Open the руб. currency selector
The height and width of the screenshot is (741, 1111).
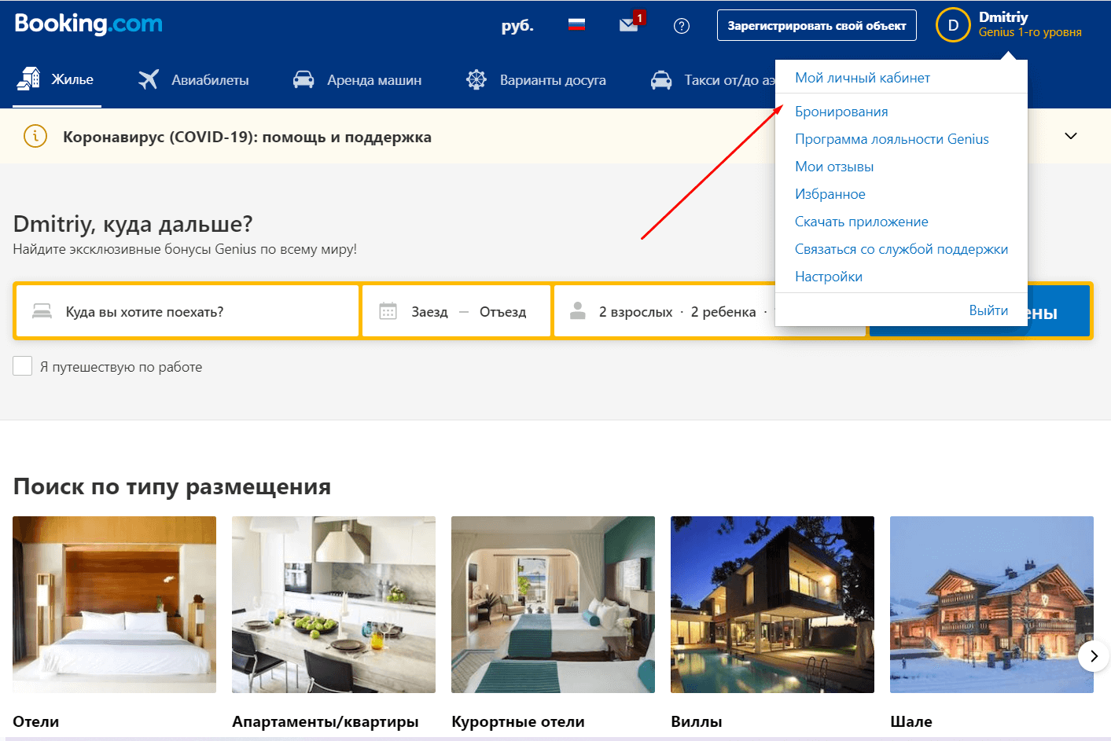(x=517, y=25)
